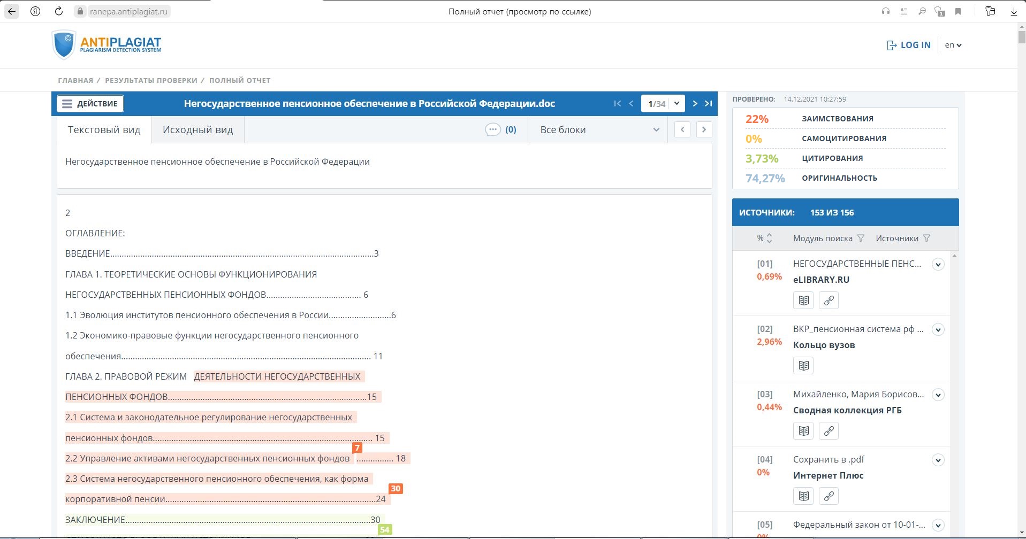
Task: Click the LOG IN link
Action: pos(909,45)
